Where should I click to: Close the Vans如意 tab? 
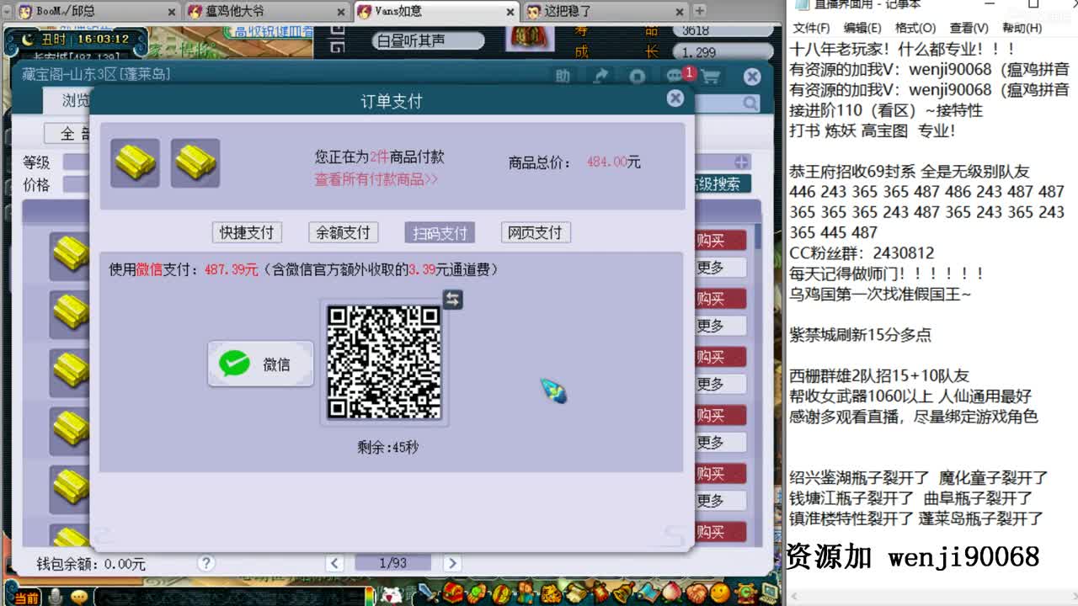click(510, 12)
